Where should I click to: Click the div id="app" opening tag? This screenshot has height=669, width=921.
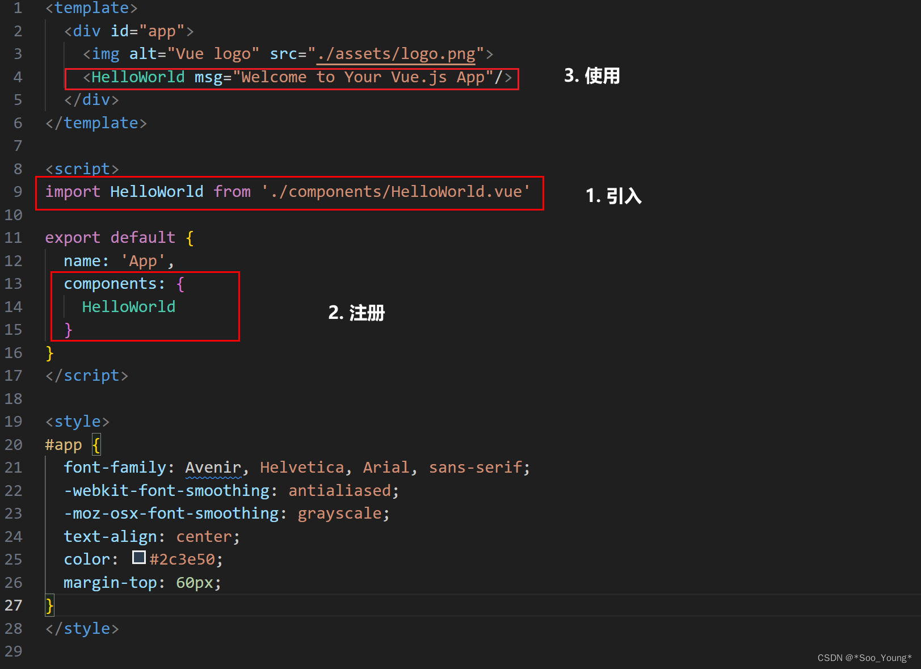coord(129,31)
